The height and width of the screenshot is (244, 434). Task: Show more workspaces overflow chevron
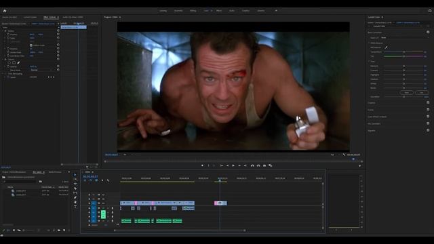coord(276,11)
